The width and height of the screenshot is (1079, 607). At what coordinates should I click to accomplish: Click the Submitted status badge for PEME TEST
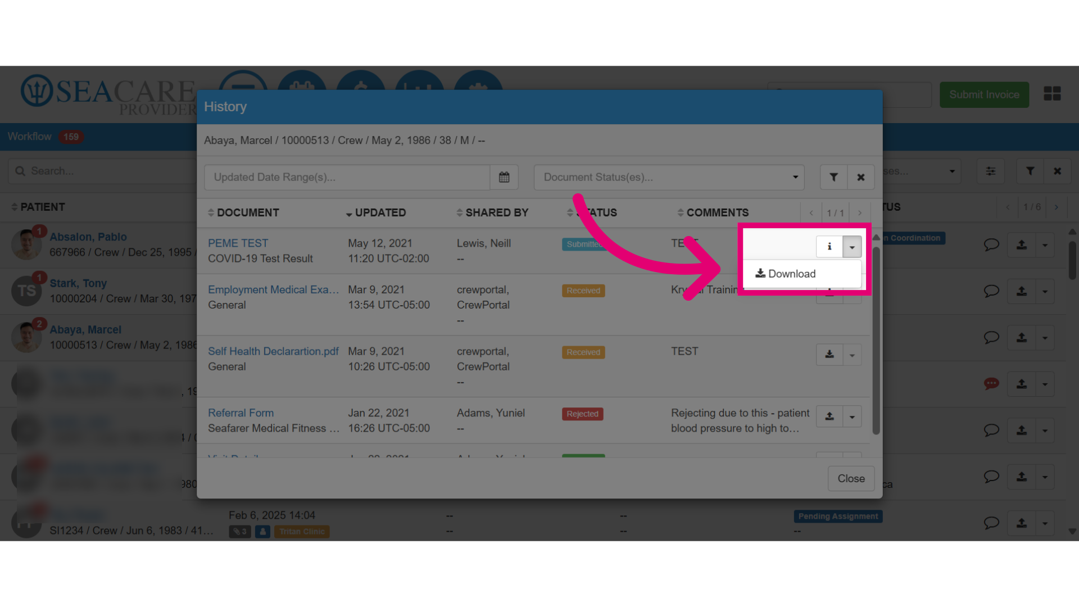(x=584, y=244)
